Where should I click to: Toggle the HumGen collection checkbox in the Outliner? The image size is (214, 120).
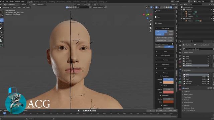(x=212, y=19)
